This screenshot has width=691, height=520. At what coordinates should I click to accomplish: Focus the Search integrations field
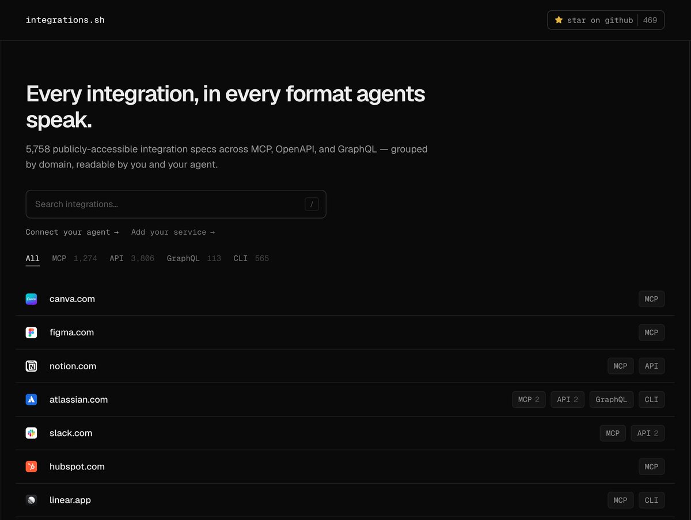tap(176, 204)
